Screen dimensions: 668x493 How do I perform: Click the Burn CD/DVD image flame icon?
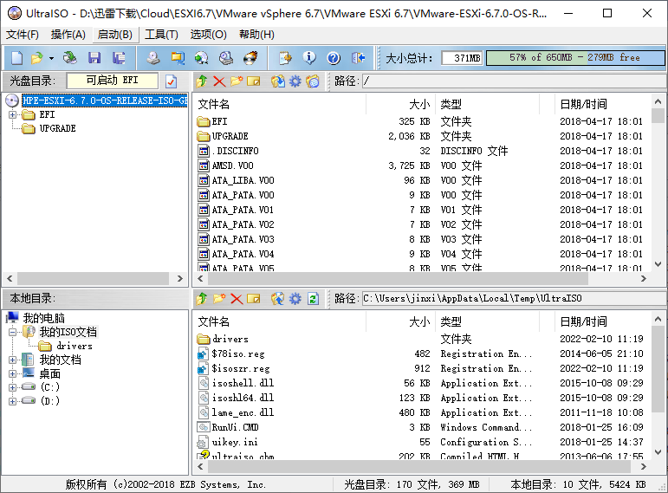click(251, 58)
